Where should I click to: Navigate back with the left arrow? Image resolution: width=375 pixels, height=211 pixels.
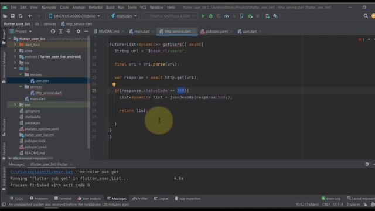tap(30, 16)
